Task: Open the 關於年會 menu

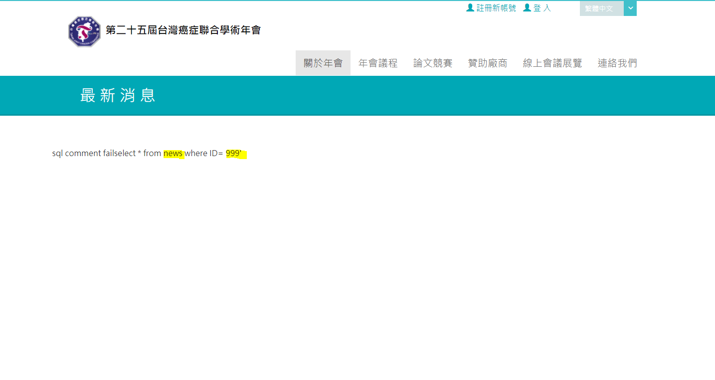Action: point(323,63)
